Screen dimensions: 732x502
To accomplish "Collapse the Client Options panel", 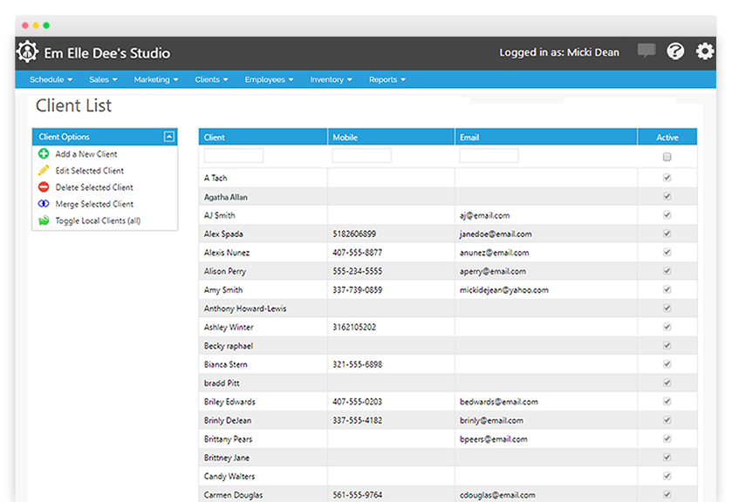I will pyautogui.click(x=169, y=136).
